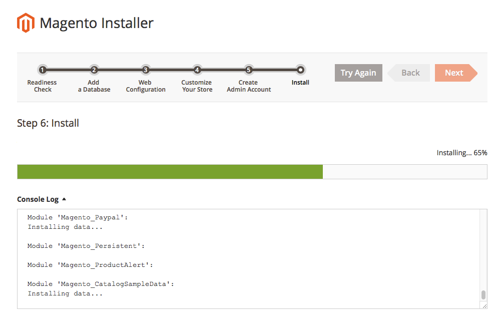Click the step 2 circle marker

[94, 70]
